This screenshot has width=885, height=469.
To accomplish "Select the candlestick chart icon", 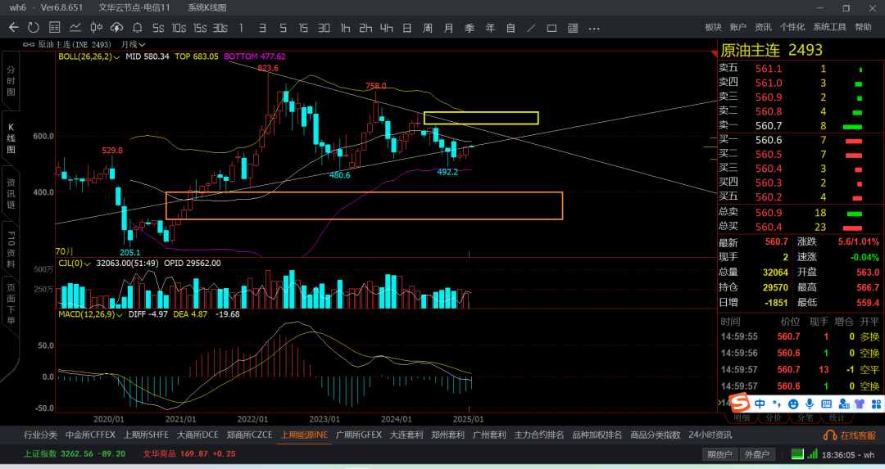I will (x=97, y=28).
